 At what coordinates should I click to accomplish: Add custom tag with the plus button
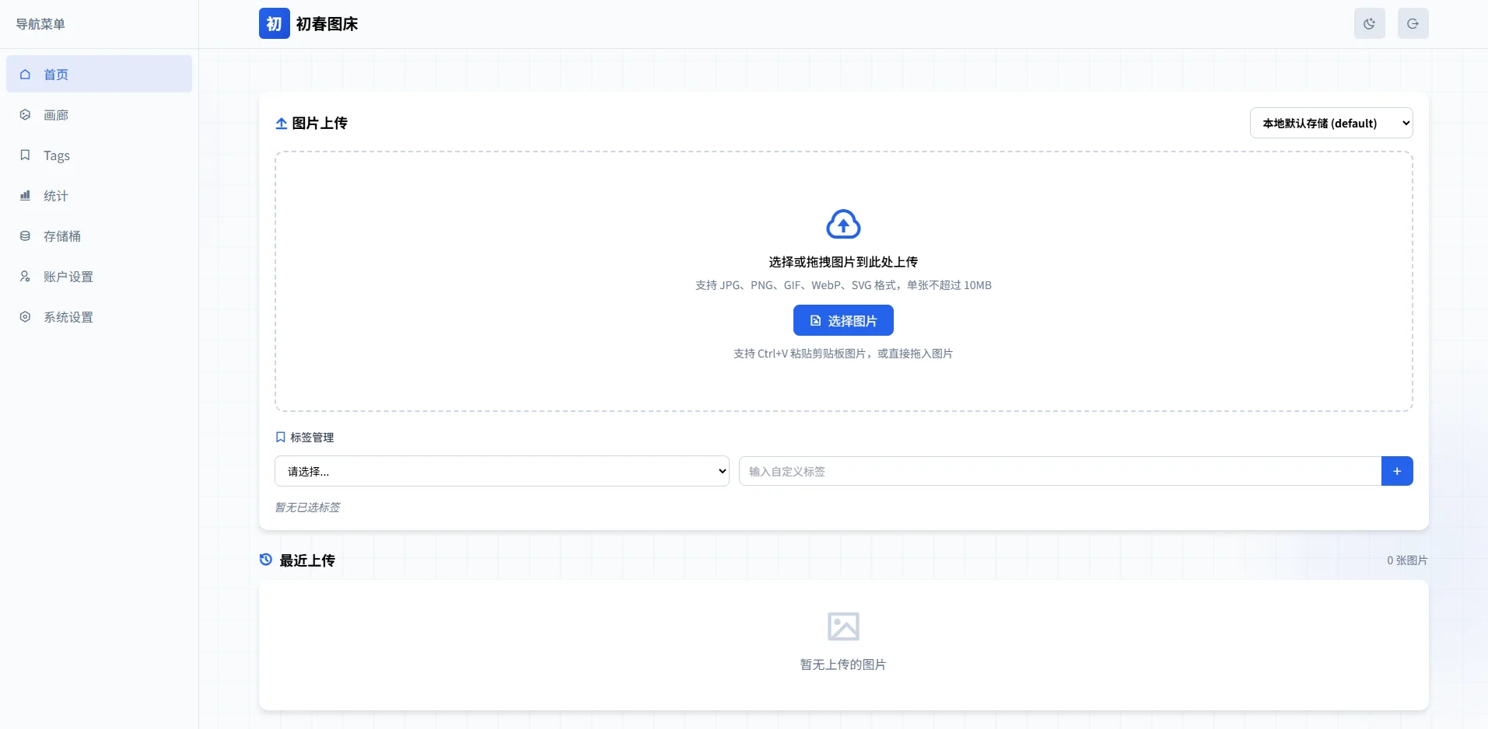(1397, 471)
